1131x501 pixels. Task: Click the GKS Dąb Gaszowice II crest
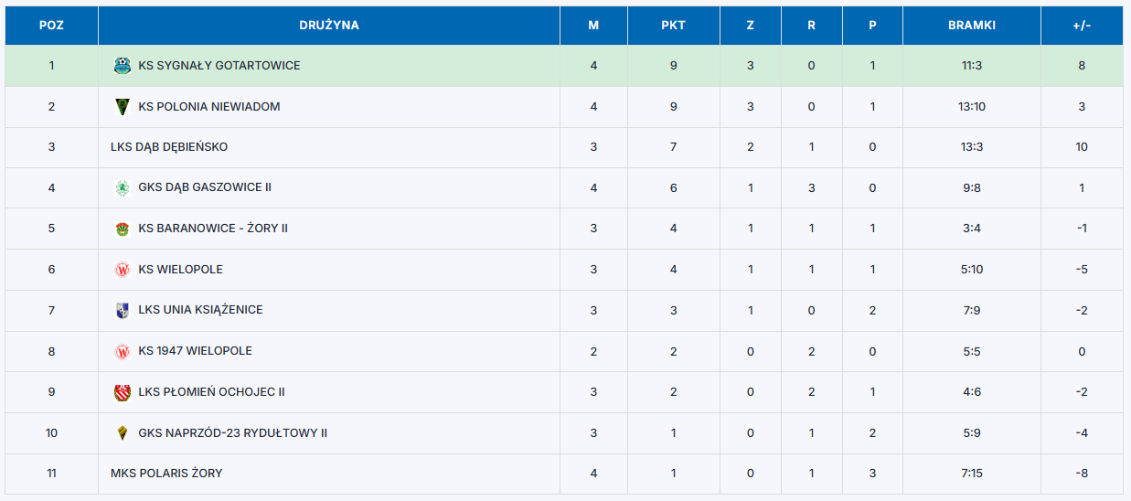[x=122, y=187]
